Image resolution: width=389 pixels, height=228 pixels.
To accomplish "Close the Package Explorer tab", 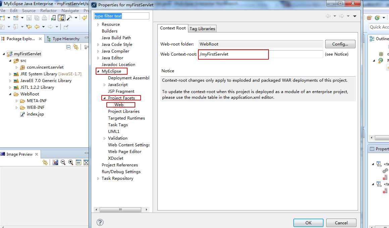I will (x=40, y=39).
